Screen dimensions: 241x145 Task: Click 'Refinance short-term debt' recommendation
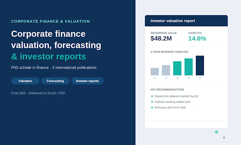click(x=170, y=107)
